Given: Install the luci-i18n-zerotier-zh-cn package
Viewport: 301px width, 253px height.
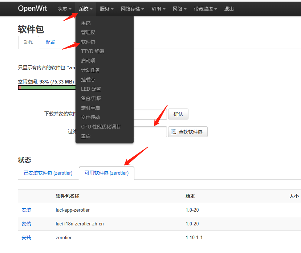Looking at the screenshot, I should [26, 224].
